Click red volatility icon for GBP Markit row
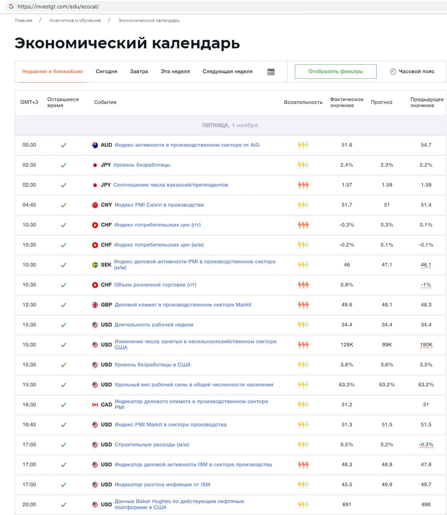The width and height of the screenshot is (447, 515). pos(303,305)
